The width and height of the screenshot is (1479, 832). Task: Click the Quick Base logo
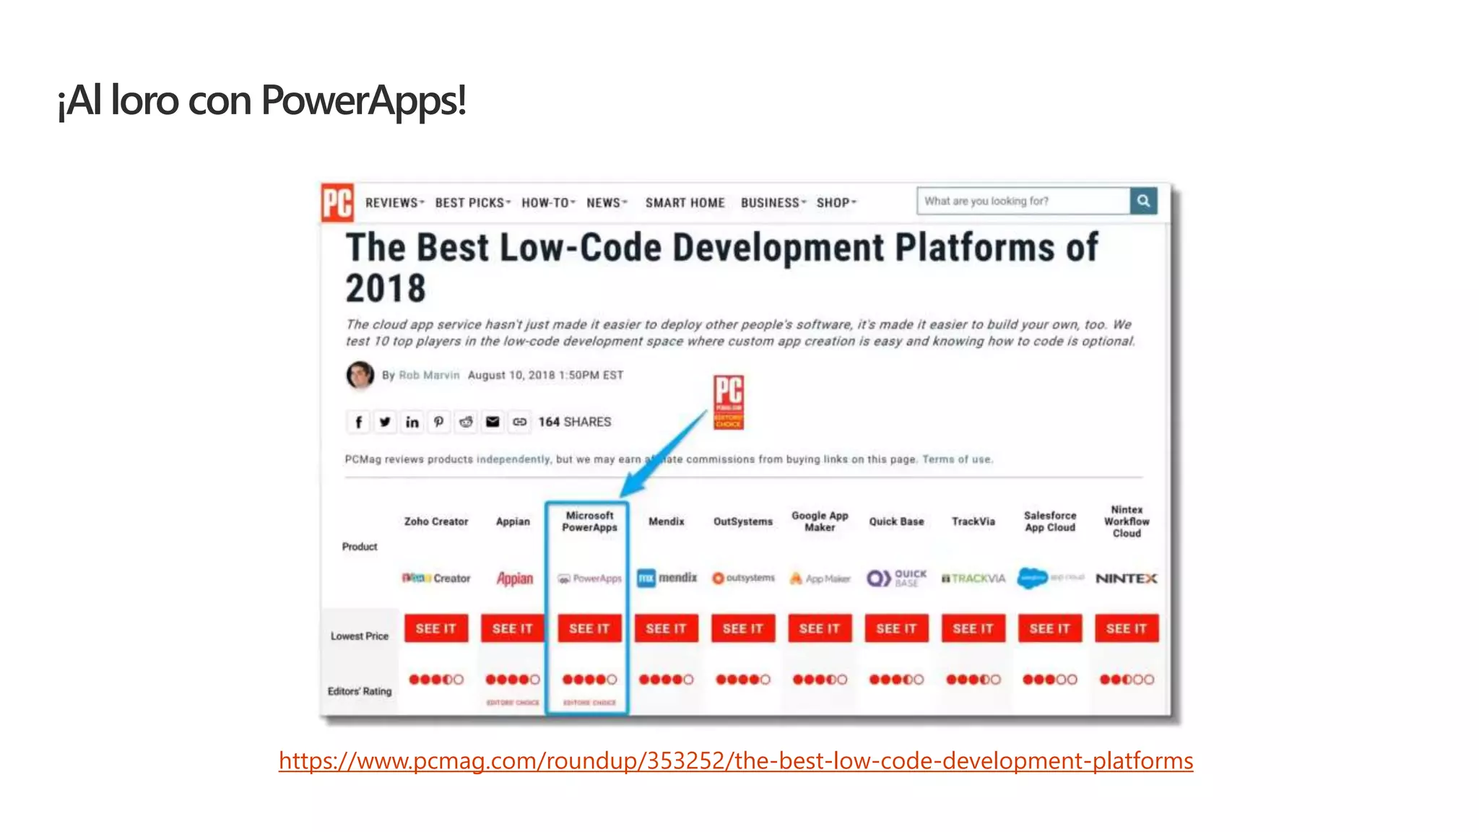[896, 578]
